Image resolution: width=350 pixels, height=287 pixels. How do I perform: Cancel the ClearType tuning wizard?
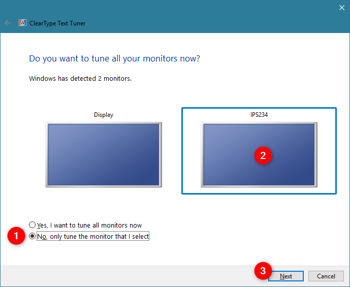[x=326, y=276]
